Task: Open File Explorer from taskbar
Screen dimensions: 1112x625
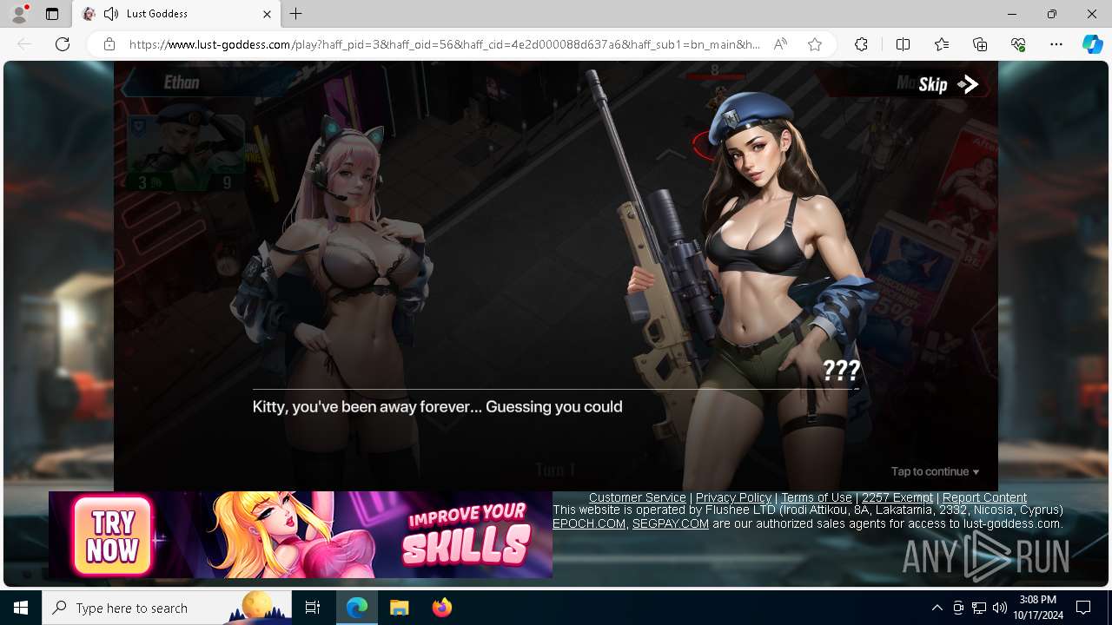Action: click(x=399, y=608)
